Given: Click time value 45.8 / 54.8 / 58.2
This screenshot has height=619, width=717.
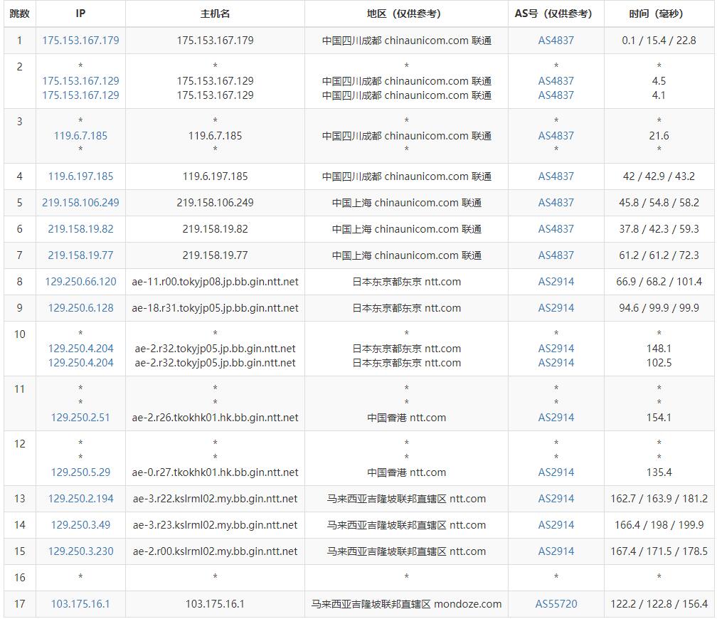Looking at the screenshot, I should (x=659, y=203).
